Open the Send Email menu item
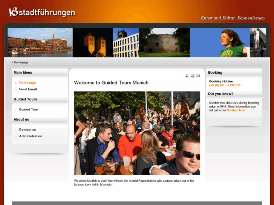274x205 pixels. tap(28, 89)
